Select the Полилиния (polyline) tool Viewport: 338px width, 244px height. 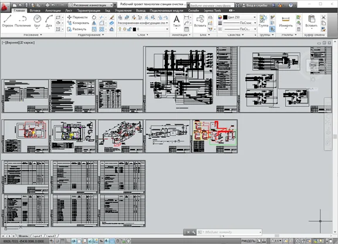(x=23, y=21)
